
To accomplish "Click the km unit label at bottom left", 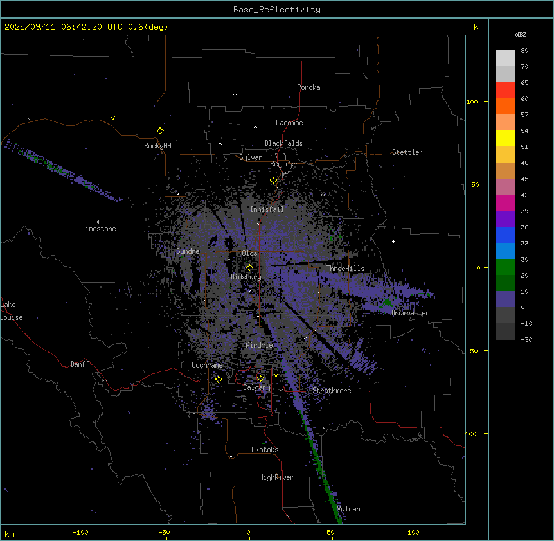I will (x=10, y=534).
